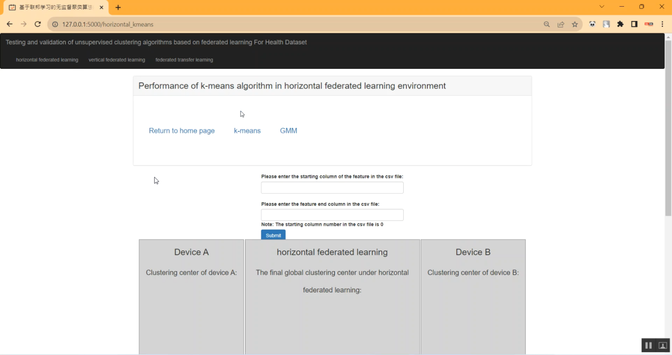Image resolution: width=672 pixels, height=355 pixels.
Task: Click the site information icon before the URL
Action: [x=55, y=24]
